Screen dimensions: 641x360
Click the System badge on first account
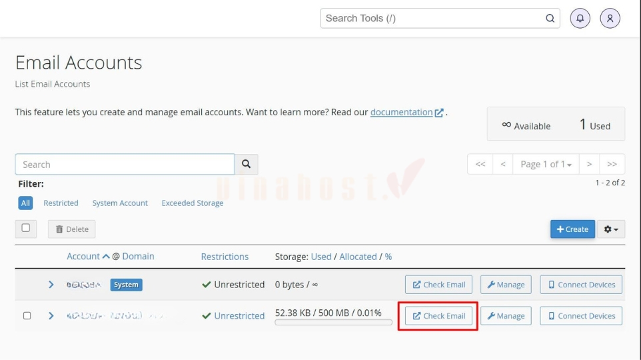pyautogui.click(x=126, y=285)
